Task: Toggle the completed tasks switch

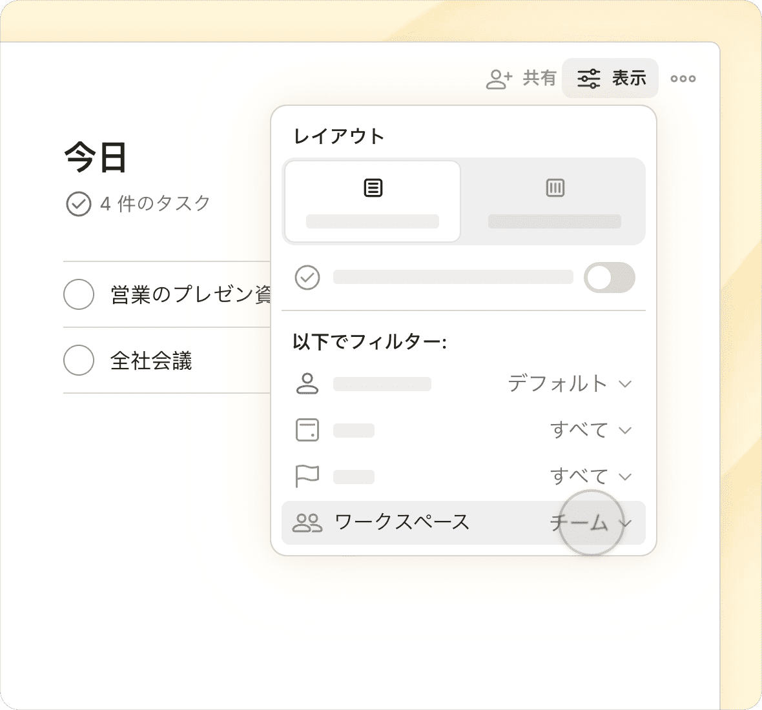Action: tap(609, 278)
